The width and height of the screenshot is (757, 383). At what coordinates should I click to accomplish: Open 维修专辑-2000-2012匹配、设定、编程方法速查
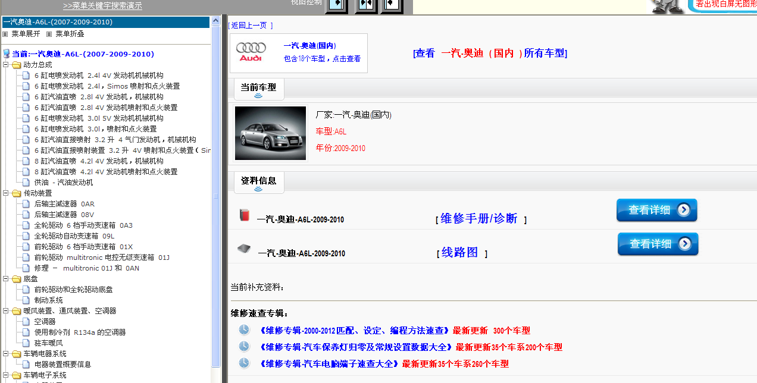(356, 330)
